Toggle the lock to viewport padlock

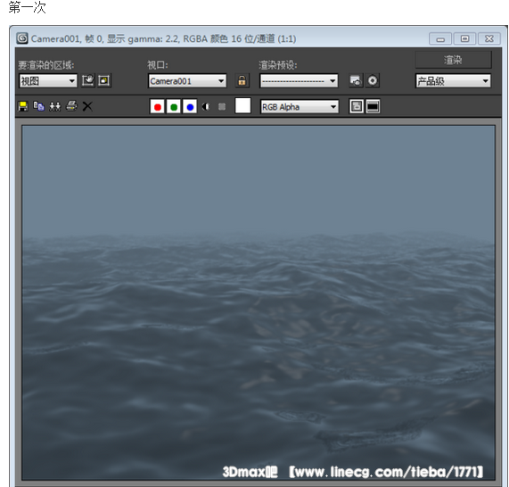coord(242,80)
